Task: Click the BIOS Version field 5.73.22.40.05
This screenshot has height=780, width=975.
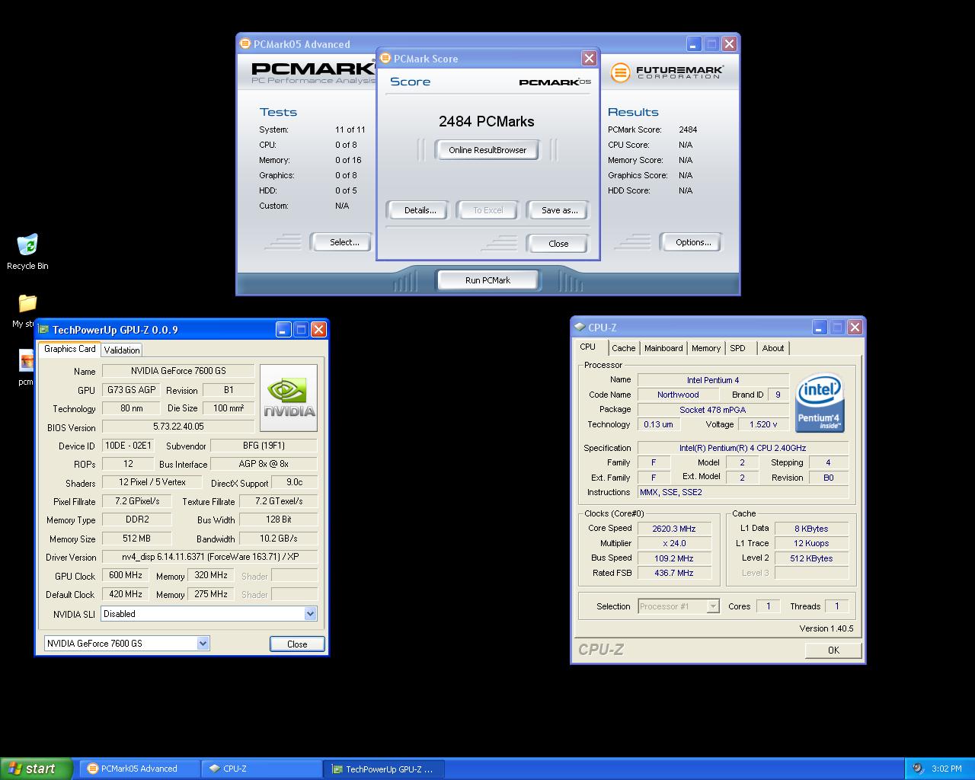Action: pos(178,427)
